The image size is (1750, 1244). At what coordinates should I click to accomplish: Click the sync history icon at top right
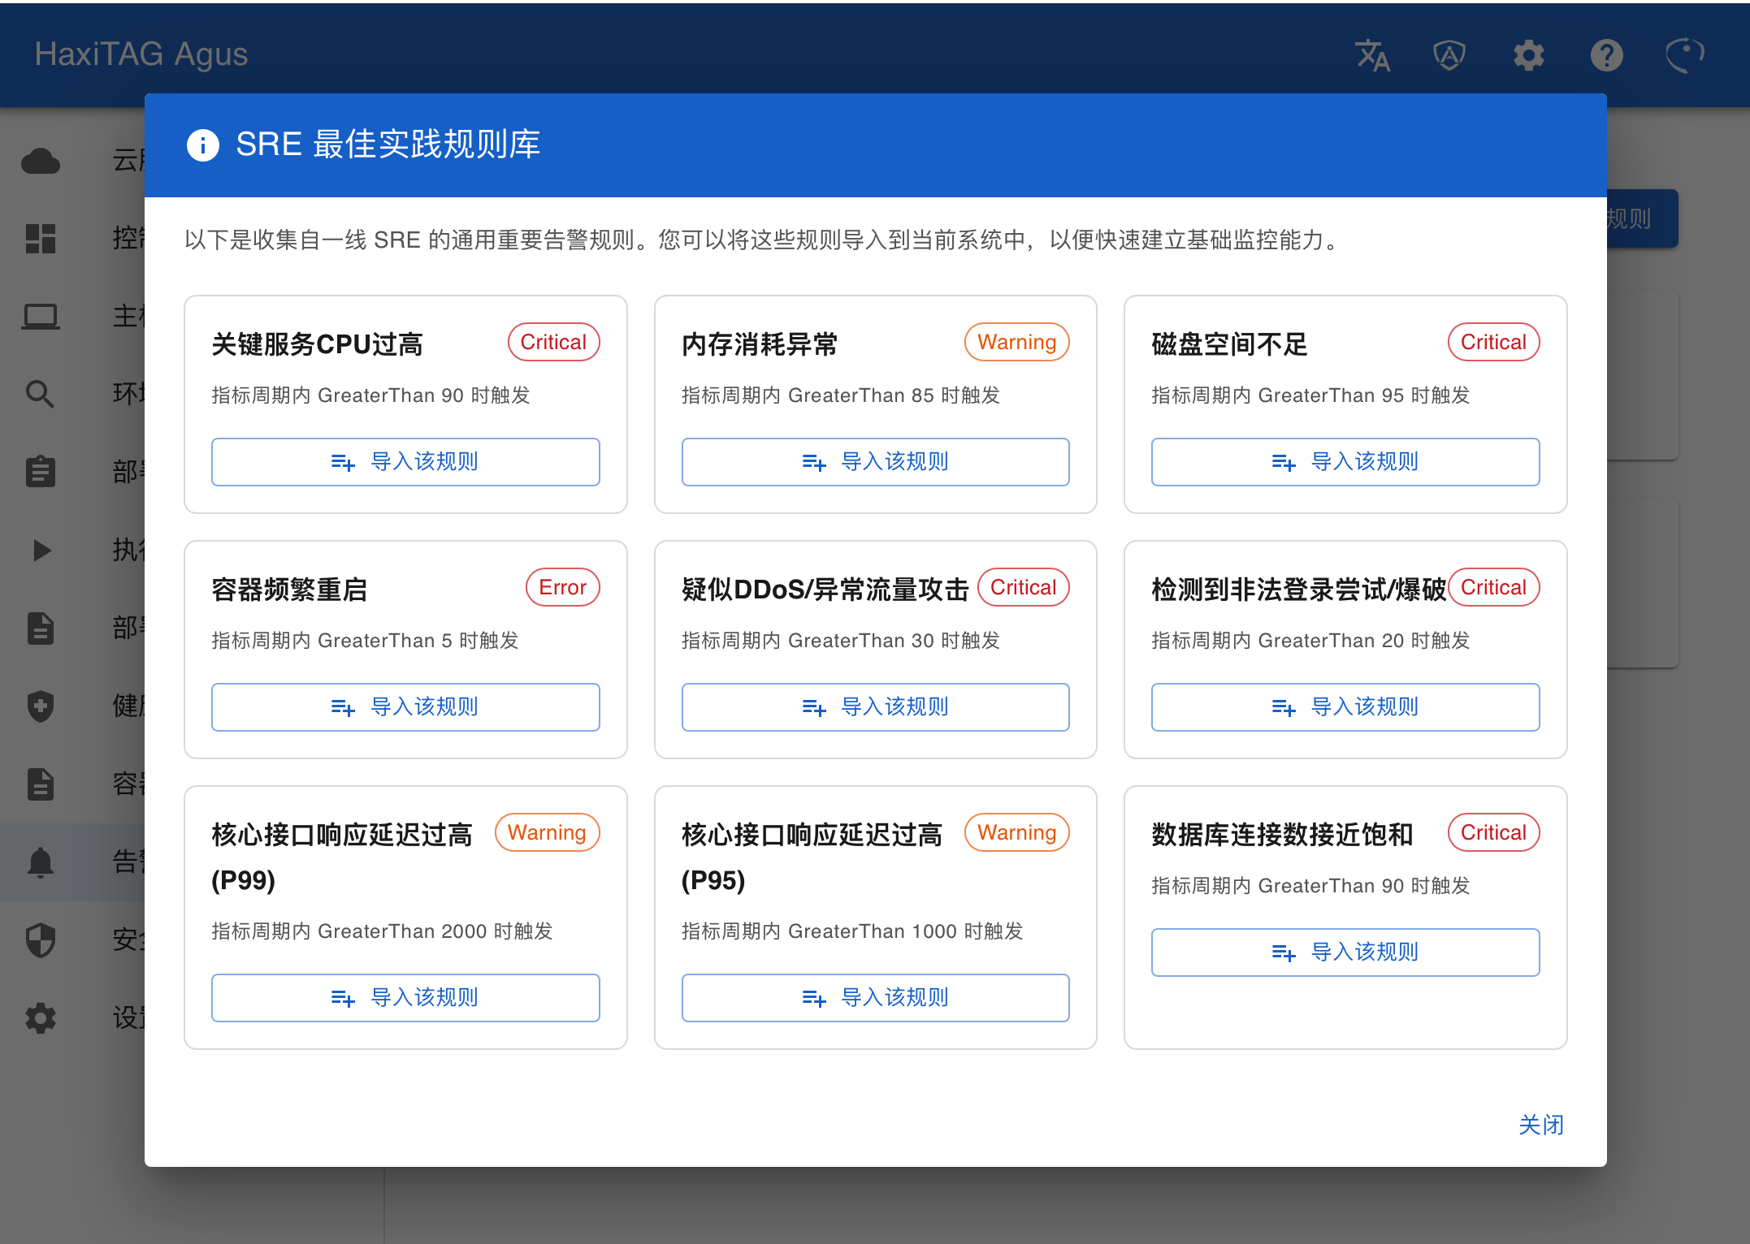pos(1683,54)
